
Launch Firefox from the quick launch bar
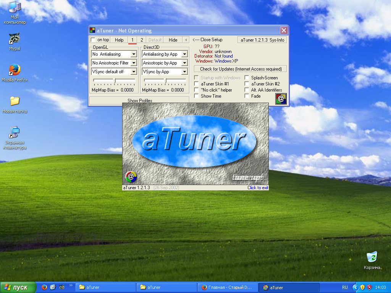[x=44, y=287]
